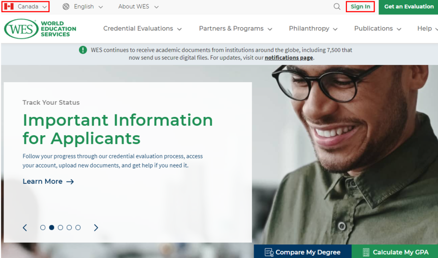Open the notifications page link
Image resolution: width=438 pixels, height=258 pixels.
pyautogui.click(x=289, y=58)
